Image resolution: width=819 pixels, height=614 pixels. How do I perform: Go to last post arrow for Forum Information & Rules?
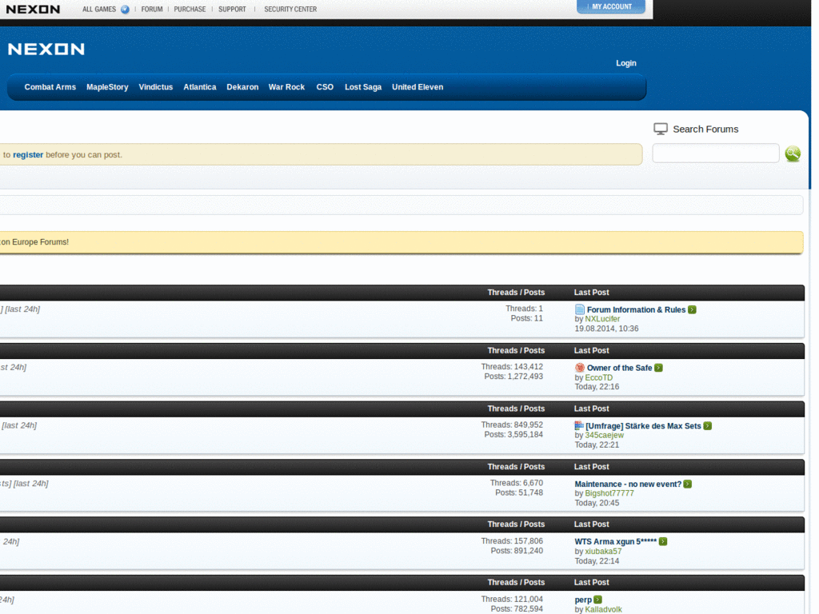(692, 309)
